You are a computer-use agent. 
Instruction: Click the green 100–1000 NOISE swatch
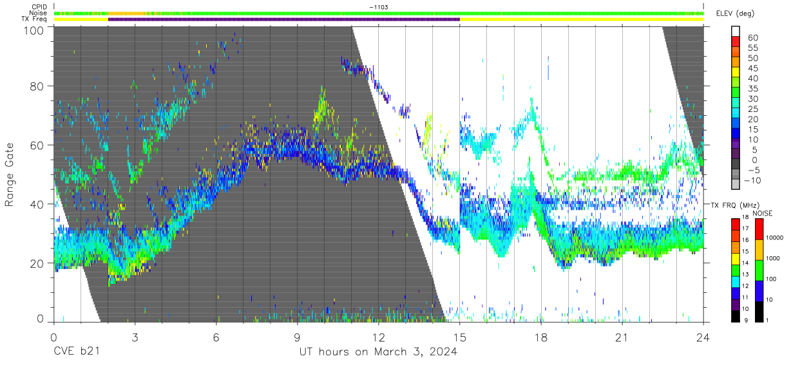(758, 270)
